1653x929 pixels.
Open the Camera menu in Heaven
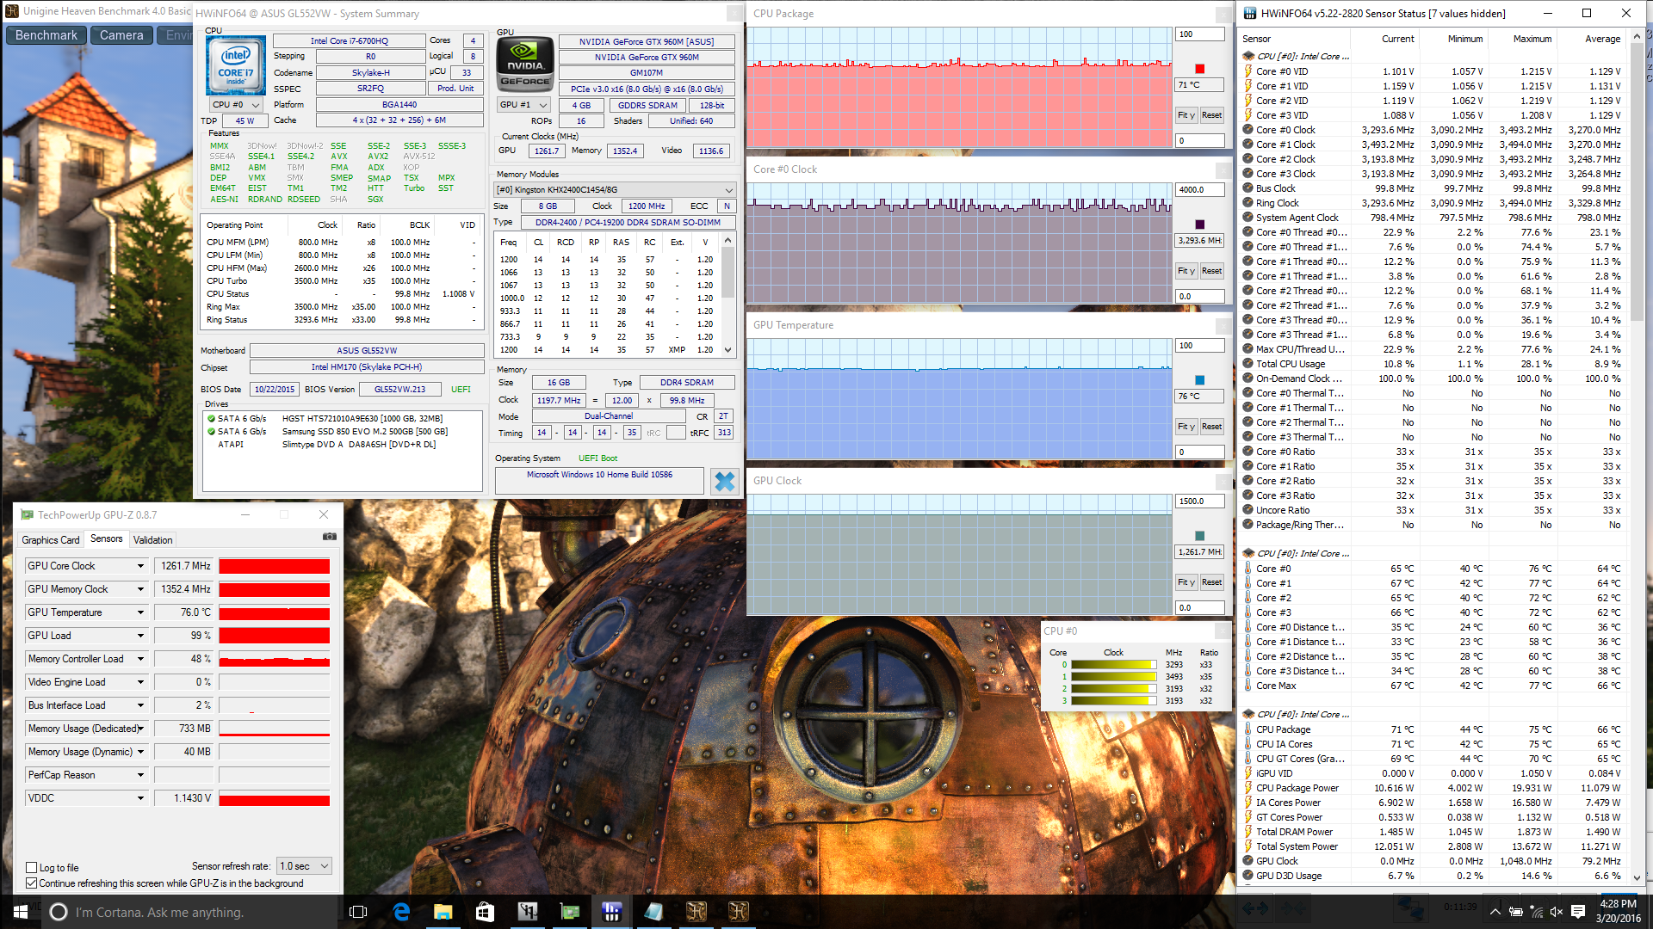click(121, 35)
